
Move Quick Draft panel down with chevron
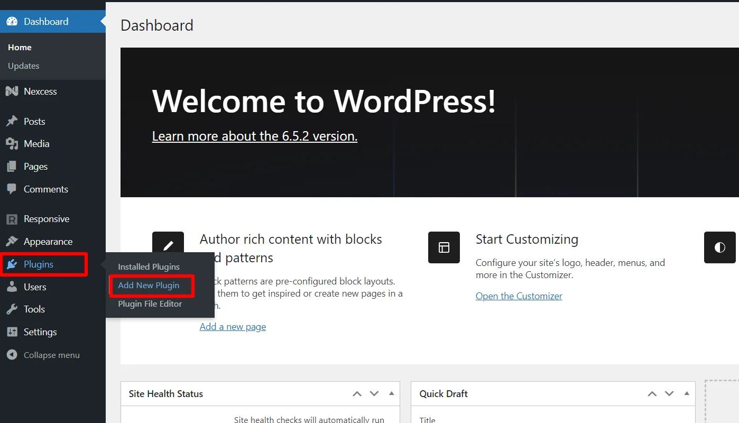coord(669,394)
